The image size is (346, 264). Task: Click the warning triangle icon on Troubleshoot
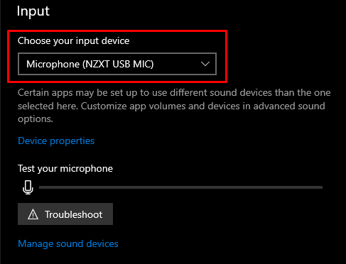33,214
